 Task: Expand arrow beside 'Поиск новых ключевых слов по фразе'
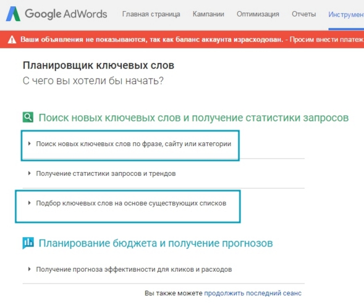[29, 144]
